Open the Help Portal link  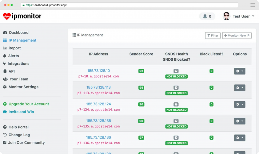point(18,127)
